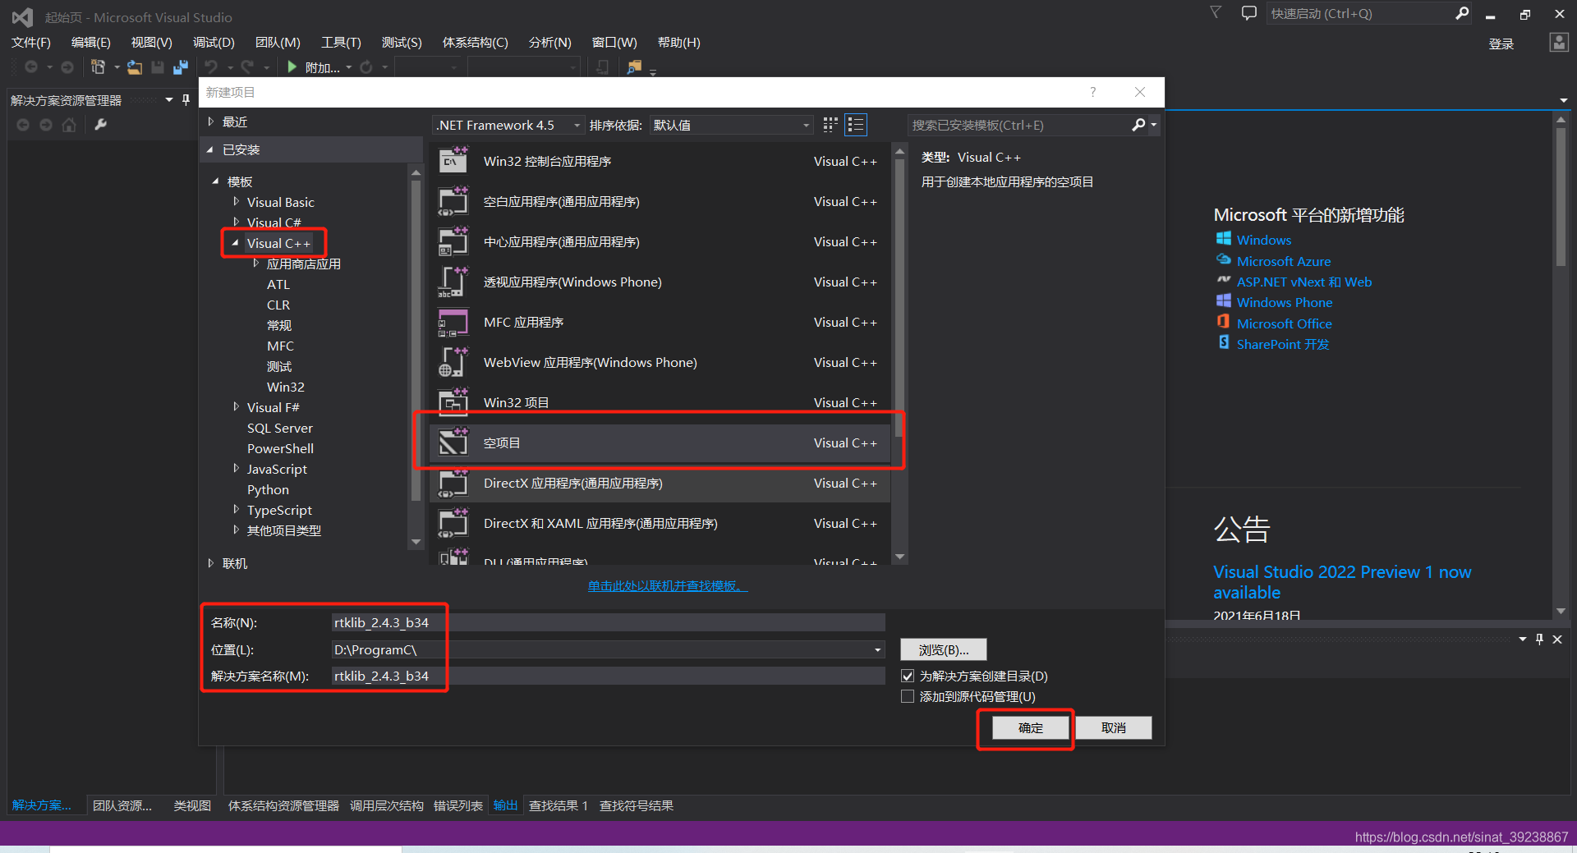The height and width of the screenshot is (853, 1577).
Task: Expand the Visual Basic tree node
Action: tap(236, 201)
